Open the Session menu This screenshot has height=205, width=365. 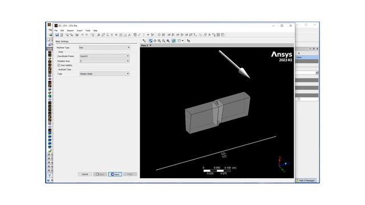(70, 31)
